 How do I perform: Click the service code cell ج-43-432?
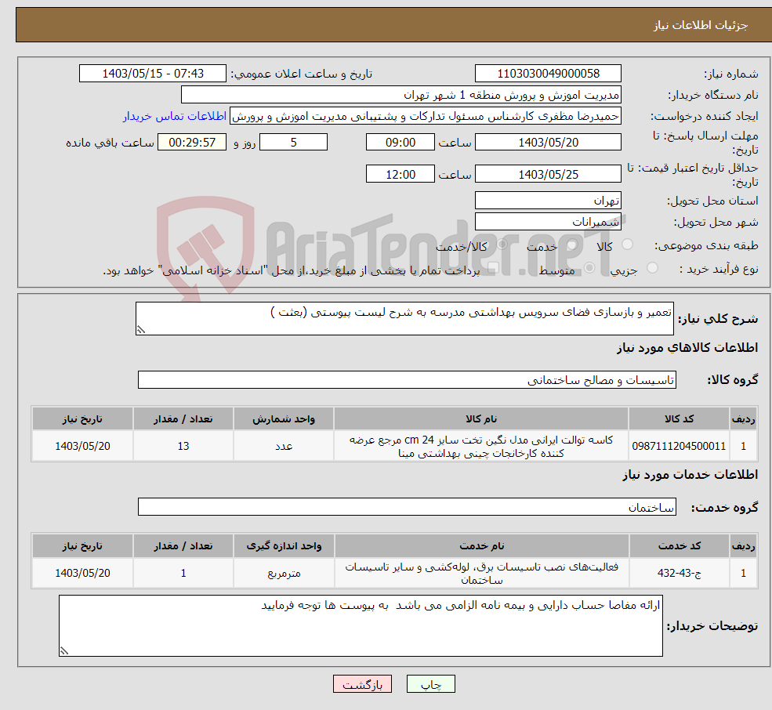tap(679, 573)
